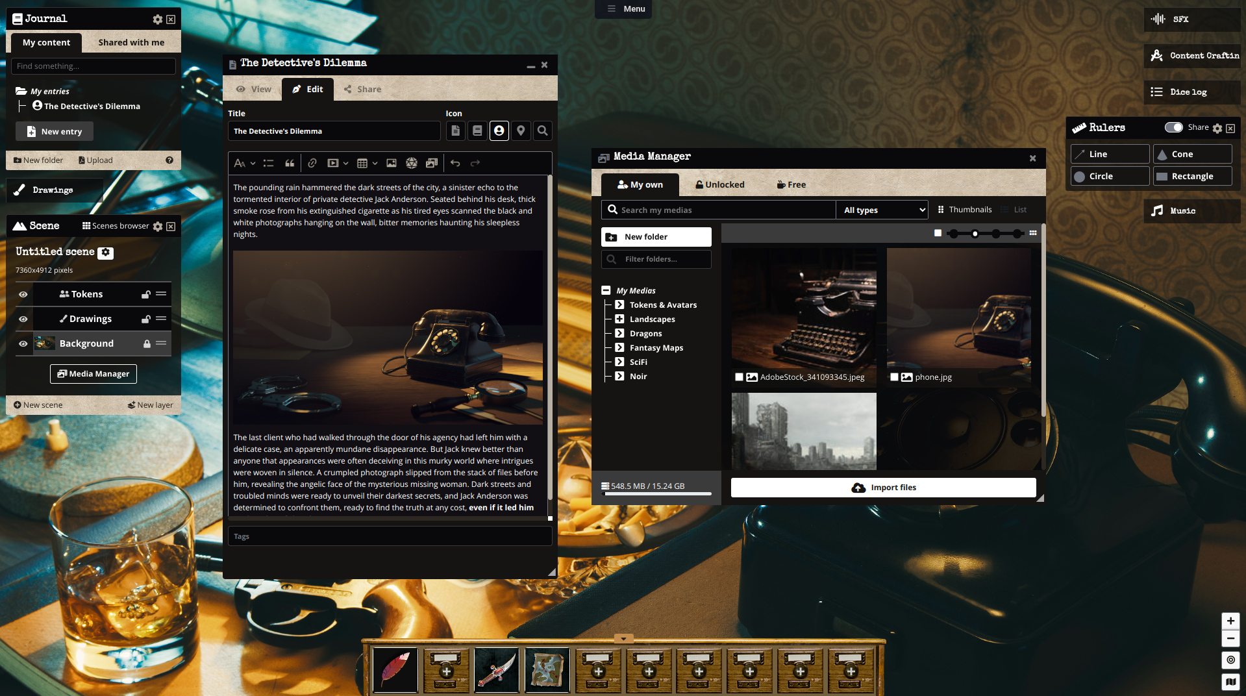
Task: Expand the Noir folder in My Medias
Action: pyautogui.click(x=619, y=377)
